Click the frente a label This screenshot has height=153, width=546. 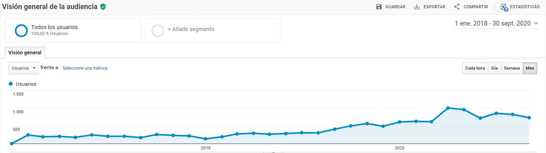49,68
